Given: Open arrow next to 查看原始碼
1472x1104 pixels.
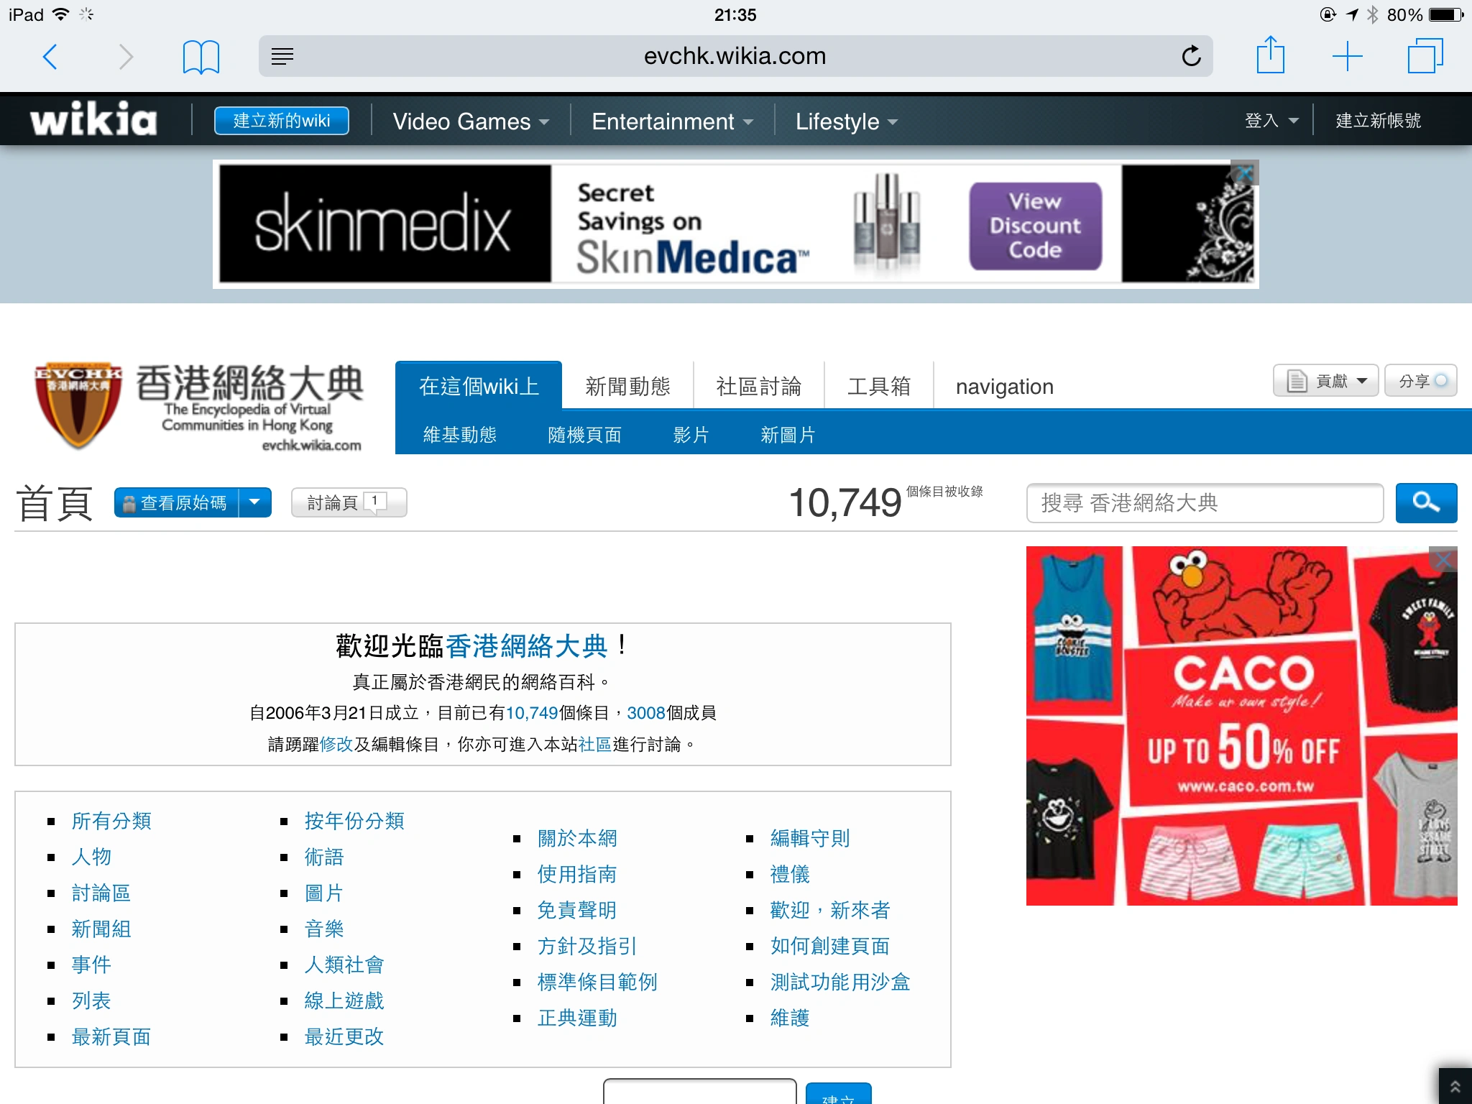Looking at the screenshot, I should tap(254, 502).
